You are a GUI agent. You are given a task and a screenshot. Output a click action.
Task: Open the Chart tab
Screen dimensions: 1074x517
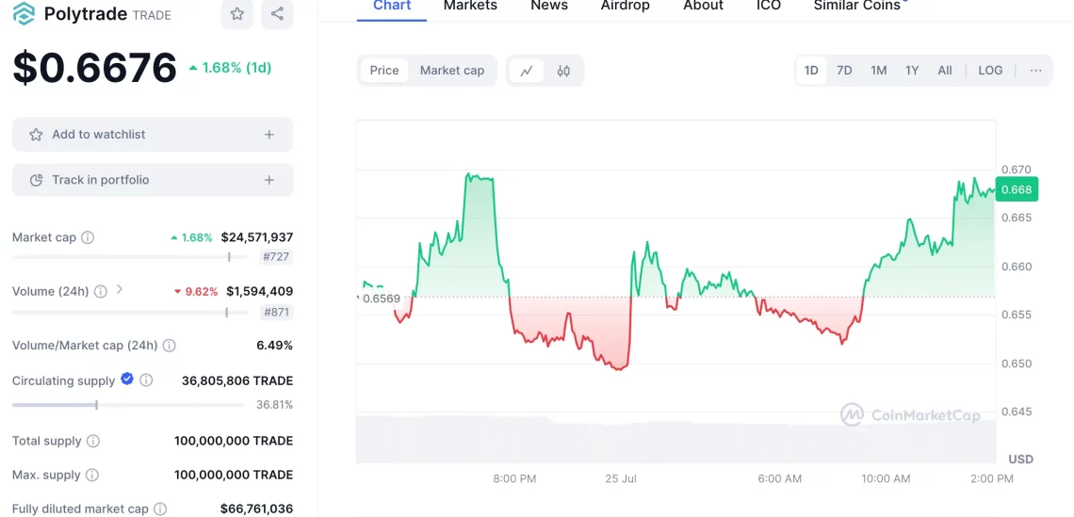tap(392, 7)
